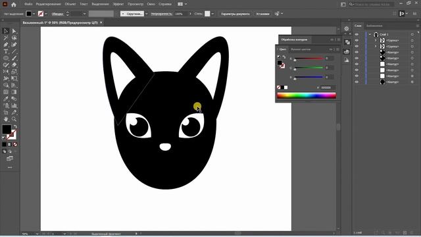
Task: Close the document tab Безымянный-1
Action: [x=101, y=22]
